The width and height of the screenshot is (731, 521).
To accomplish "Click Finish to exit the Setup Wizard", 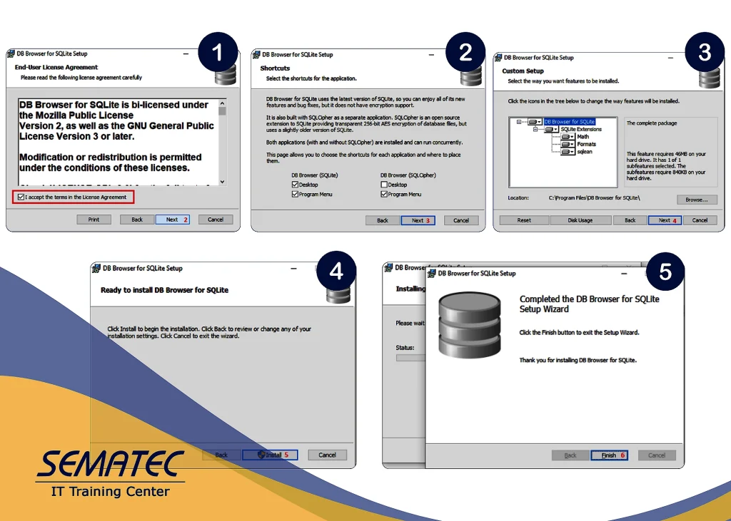I will [609, 455].
